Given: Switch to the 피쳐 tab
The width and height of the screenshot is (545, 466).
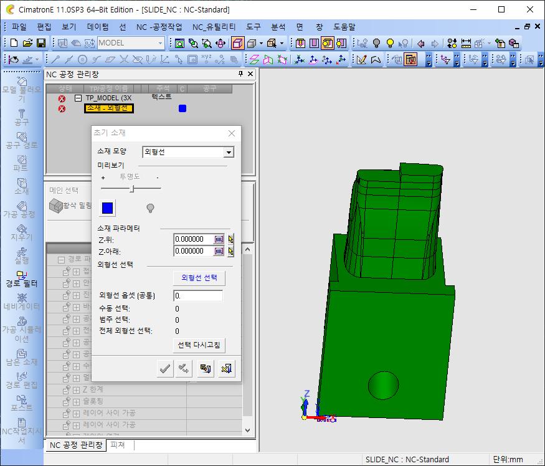Looking at the screenshot, I should (118, 445).
